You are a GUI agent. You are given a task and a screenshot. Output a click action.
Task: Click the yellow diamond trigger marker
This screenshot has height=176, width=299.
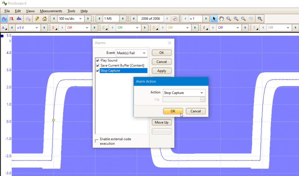click(53, 120)
